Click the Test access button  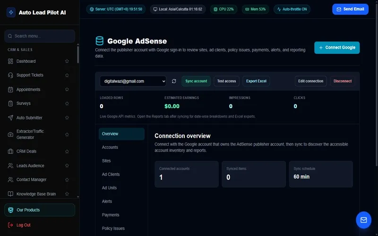(226, 81)
